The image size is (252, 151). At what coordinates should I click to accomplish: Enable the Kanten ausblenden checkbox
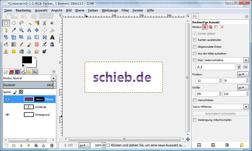click(x=195, y=40)
